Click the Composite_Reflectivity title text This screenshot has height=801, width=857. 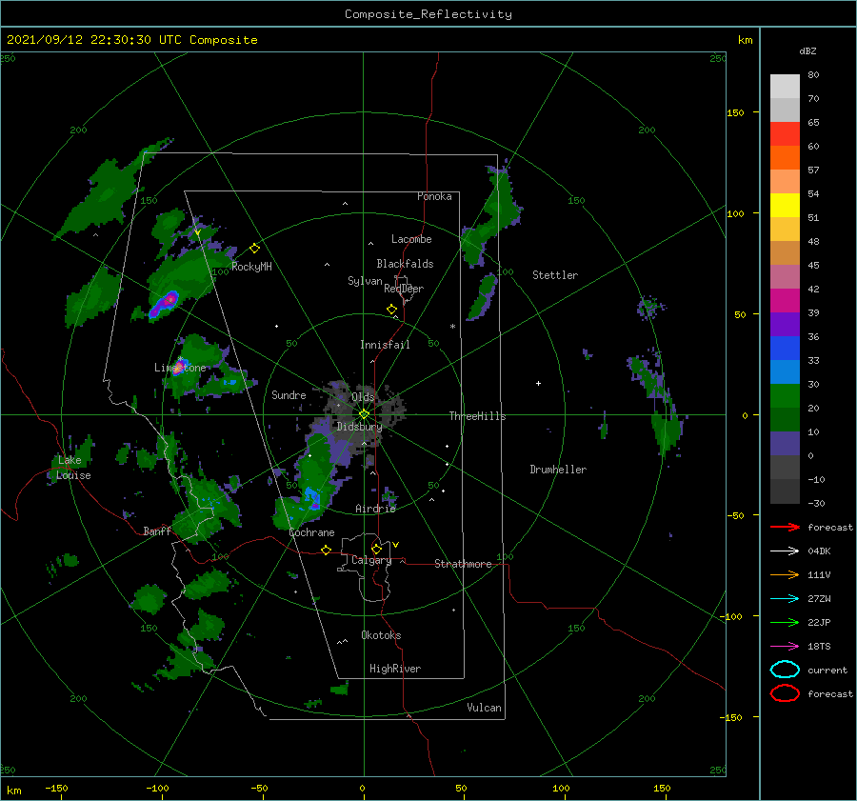(x=428, y=14)
